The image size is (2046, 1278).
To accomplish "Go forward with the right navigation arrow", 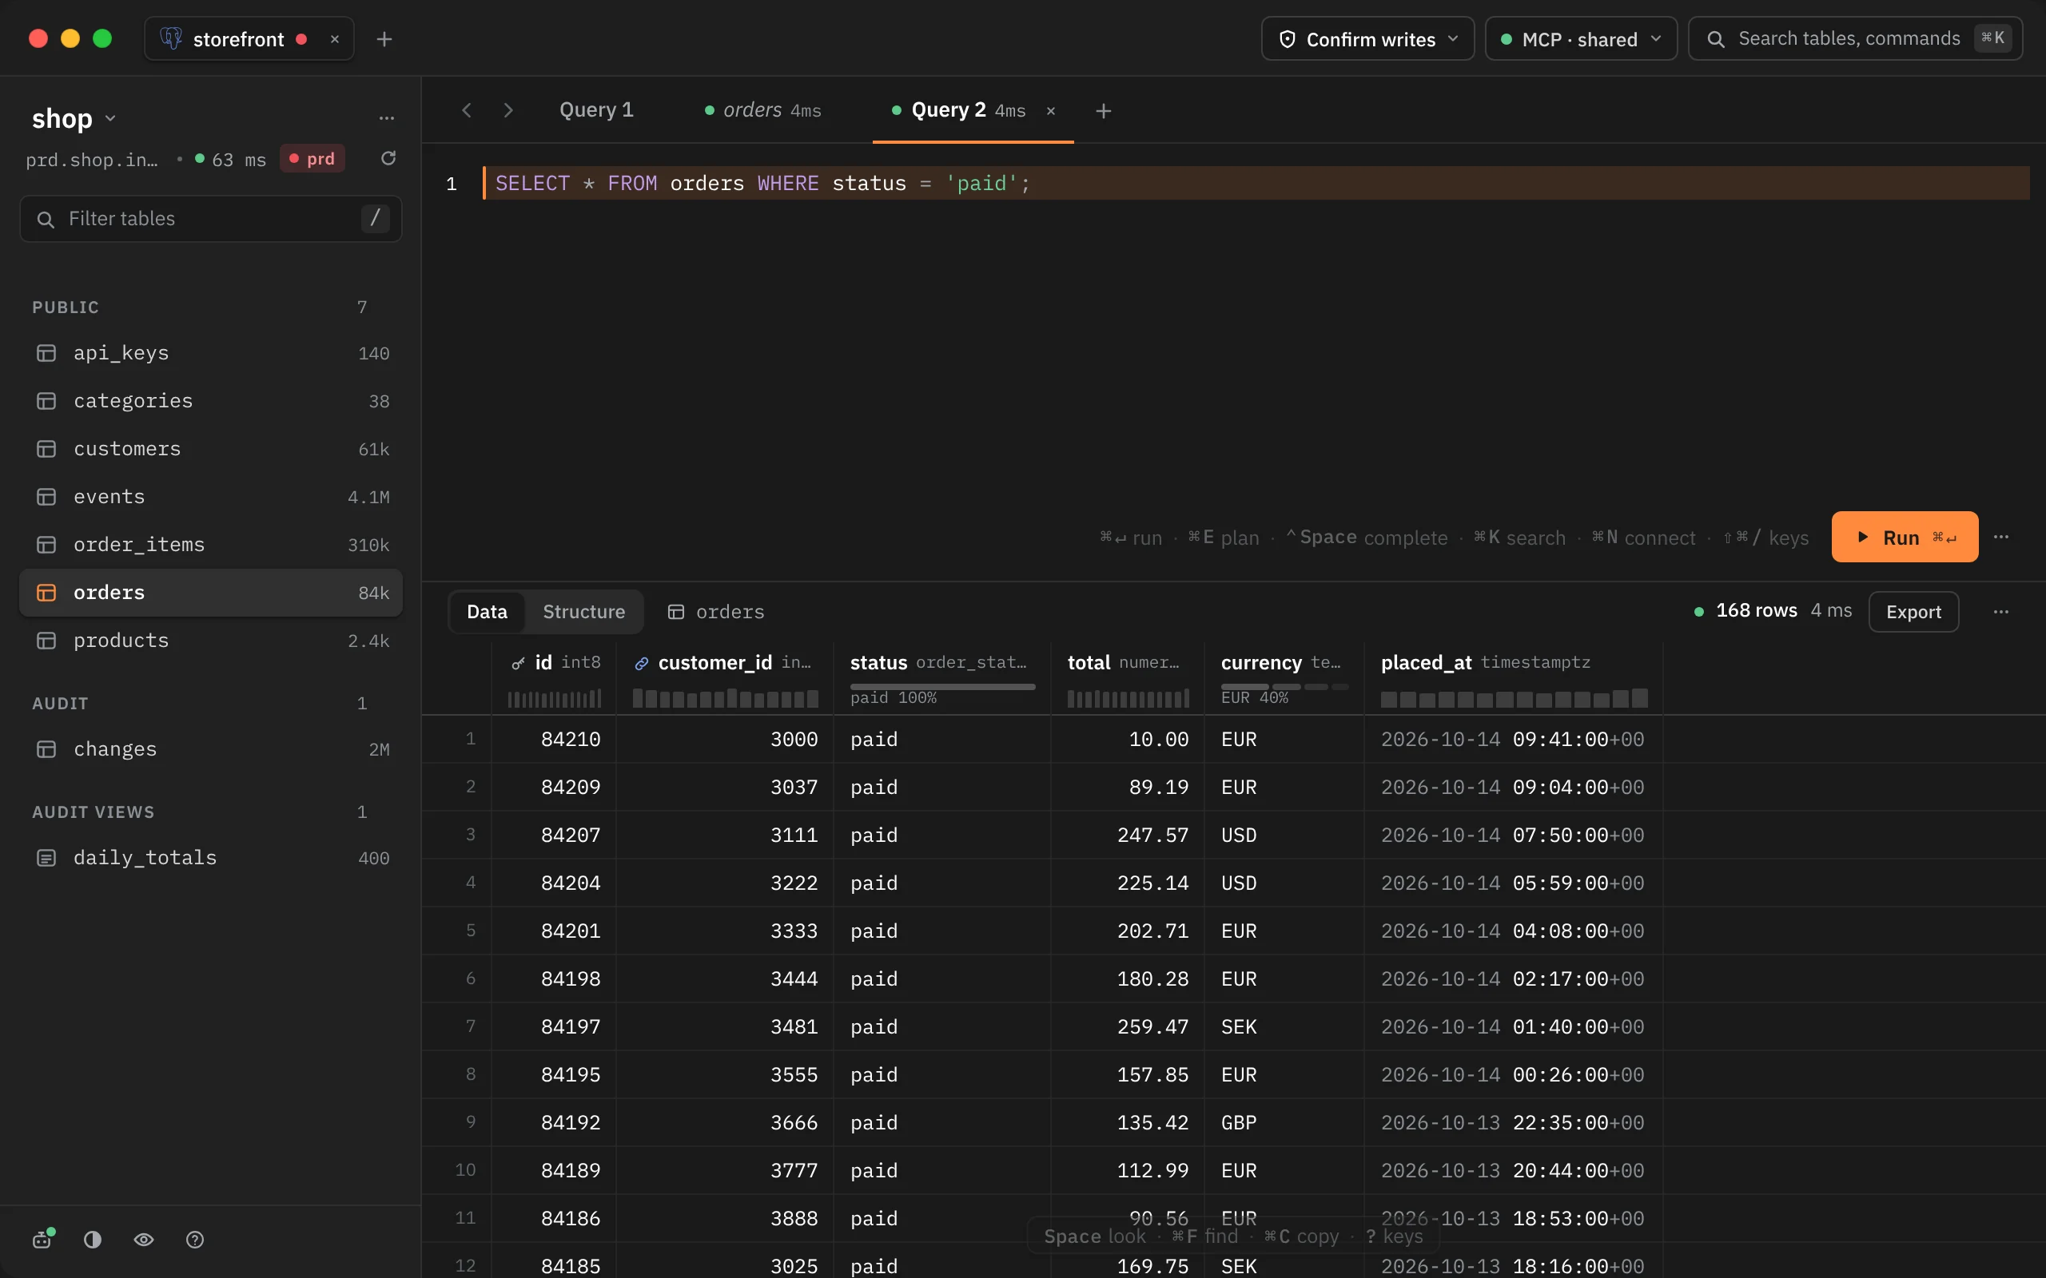I will pos(508,110).
